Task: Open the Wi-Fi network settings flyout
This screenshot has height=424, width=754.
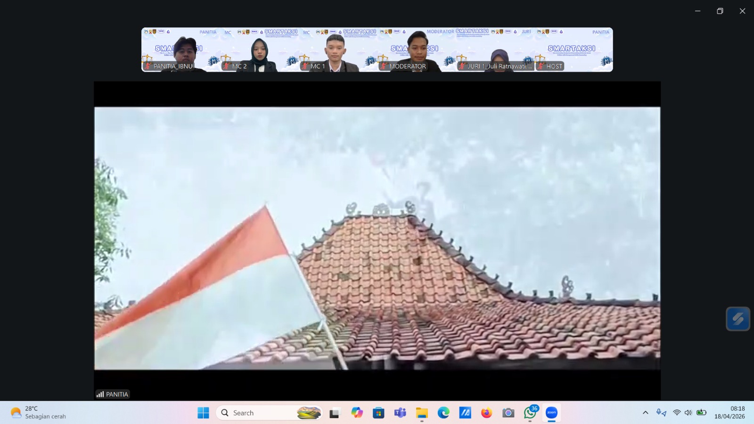Action: pos(677,413)
